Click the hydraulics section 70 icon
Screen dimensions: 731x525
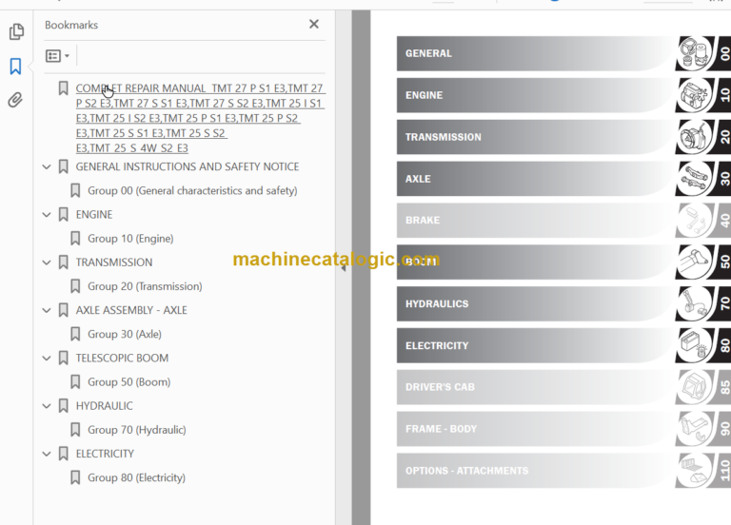tap(695, 303)
